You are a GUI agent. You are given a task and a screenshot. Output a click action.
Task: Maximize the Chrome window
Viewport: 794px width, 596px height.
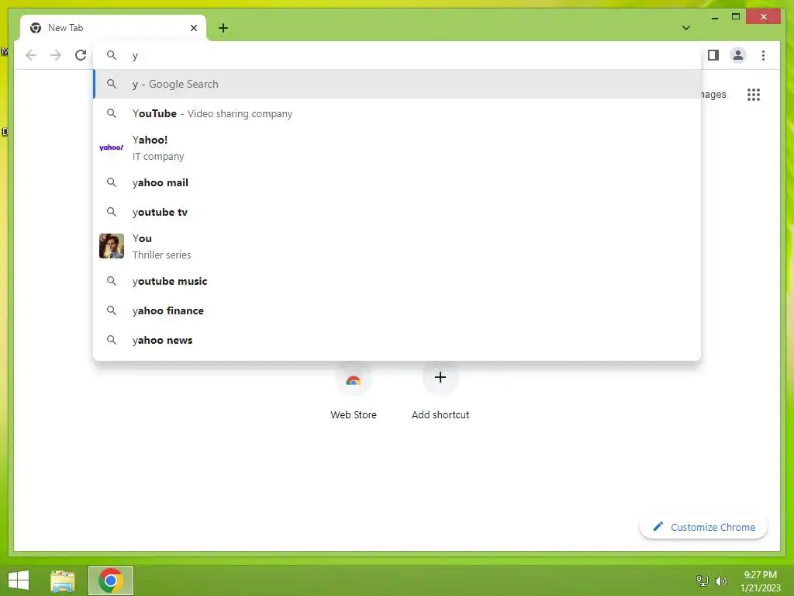pos(736,17)
